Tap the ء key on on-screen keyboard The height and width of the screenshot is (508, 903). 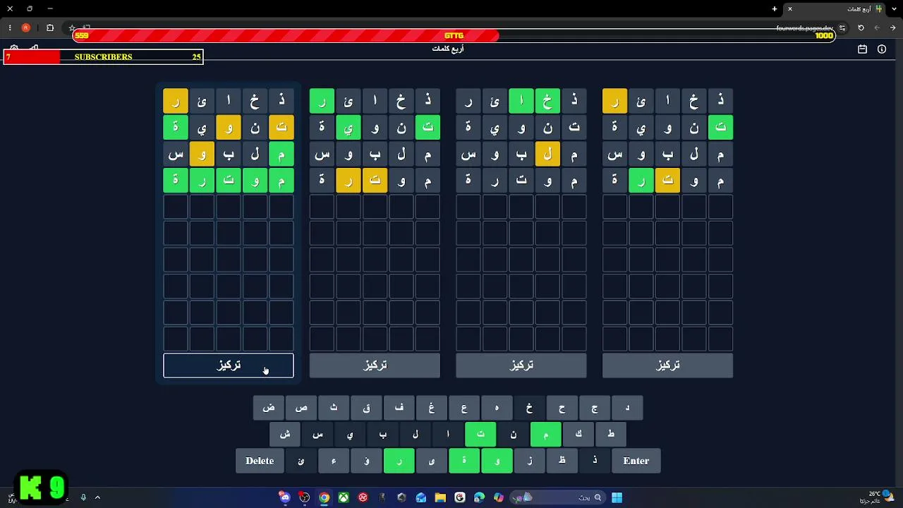click(334, 461)
